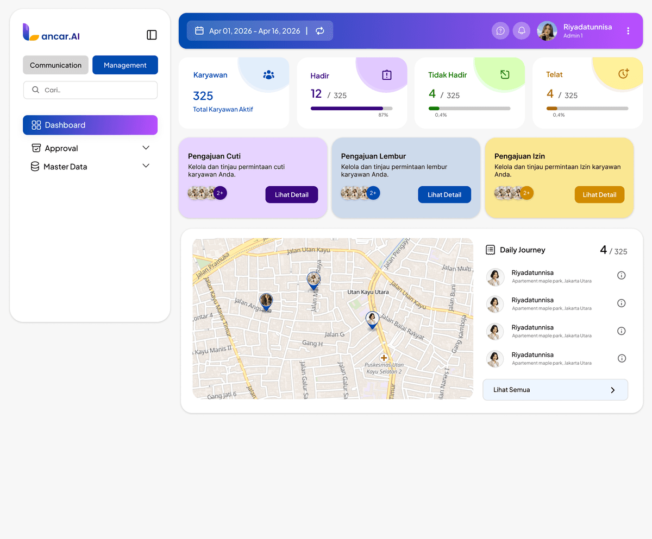Click the Puskesmas Utan Kayu Selatan marker

click(384, 358)
